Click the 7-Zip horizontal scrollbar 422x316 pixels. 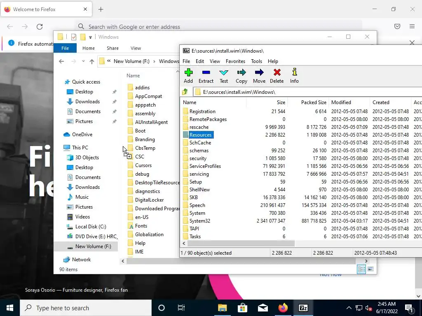pyautogui.click(x=241, y=244)
